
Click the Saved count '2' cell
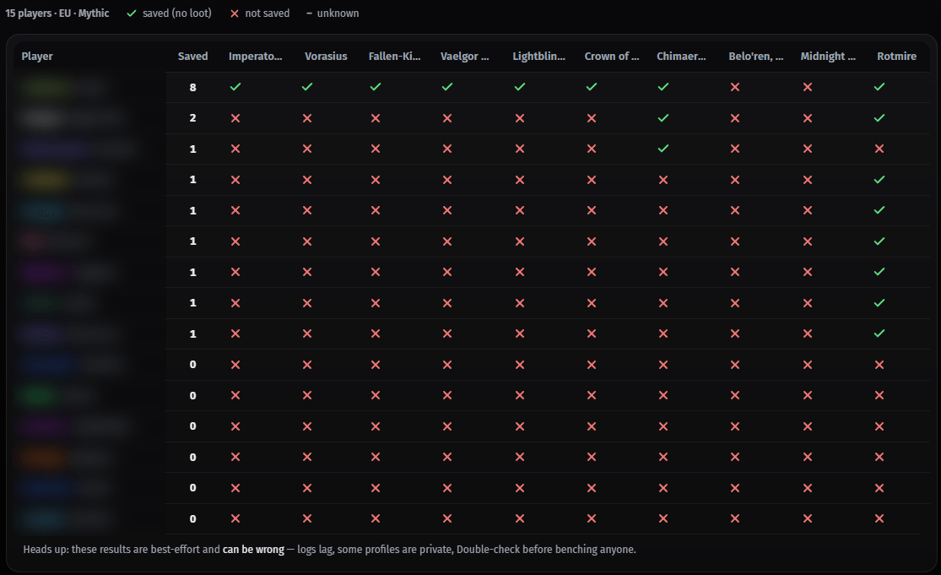tap(192, 118)
